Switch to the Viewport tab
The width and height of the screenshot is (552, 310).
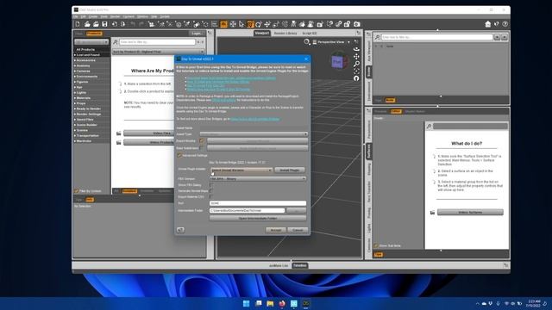pos(261,33)
